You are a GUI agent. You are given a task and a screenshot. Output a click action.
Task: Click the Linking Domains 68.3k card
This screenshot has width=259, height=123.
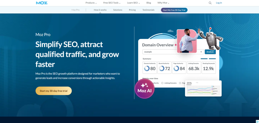194,68
